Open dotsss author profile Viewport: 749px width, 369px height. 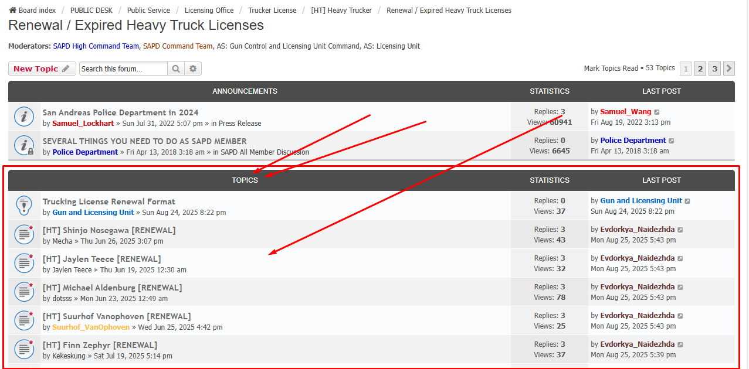62,299
